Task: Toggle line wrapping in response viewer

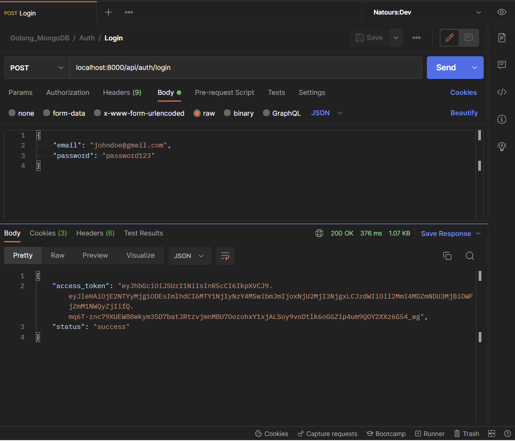Action: coord(225,255)
